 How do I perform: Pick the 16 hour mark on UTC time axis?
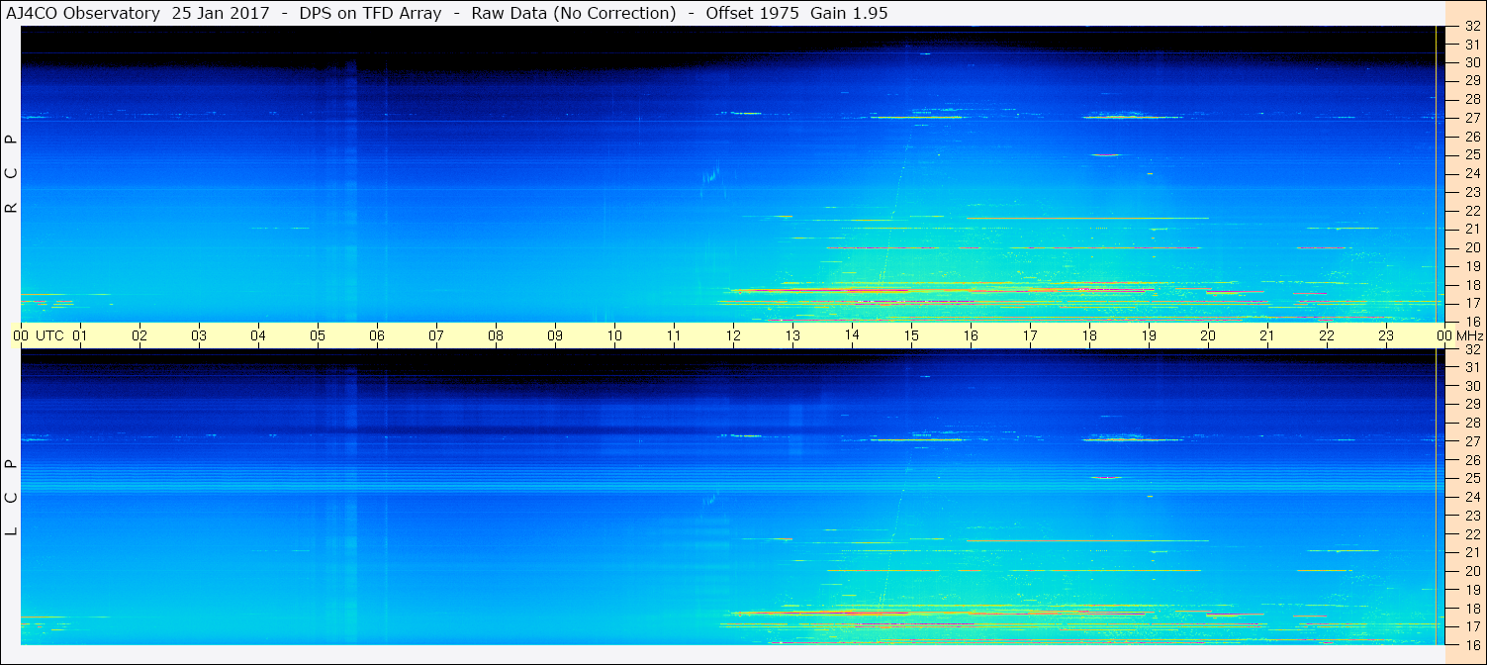971,336
